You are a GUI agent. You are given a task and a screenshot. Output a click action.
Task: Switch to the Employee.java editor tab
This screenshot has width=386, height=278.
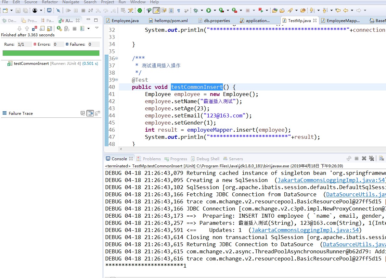(122, 21)
